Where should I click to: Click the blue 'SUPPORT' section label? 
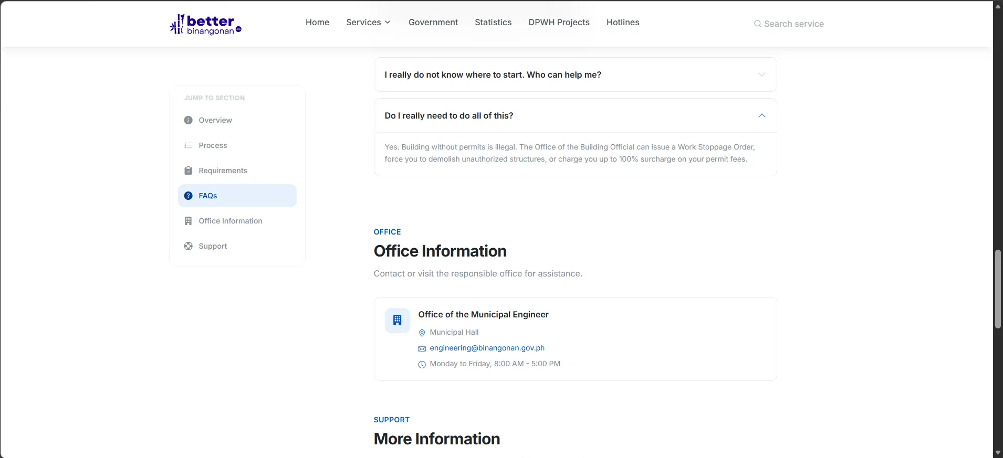[391, 420]
